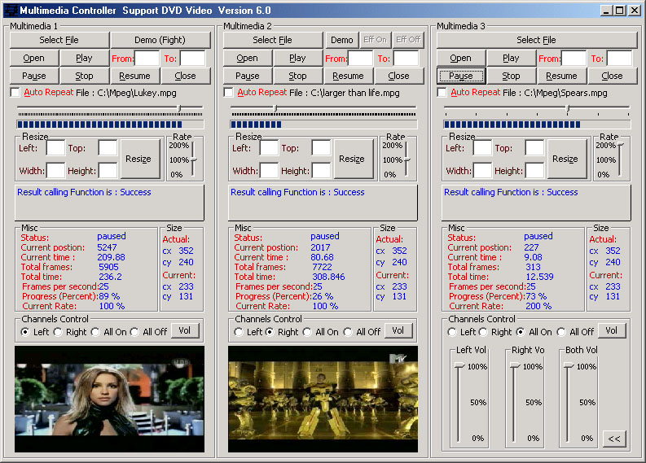This screenshot has height=463, width=646.
Task: Select Left channel in Multimedia 1
Action: click(x=25, y=332)
